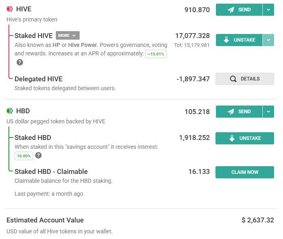Click the ~15.01% APR badge

(x=156, y=54)
